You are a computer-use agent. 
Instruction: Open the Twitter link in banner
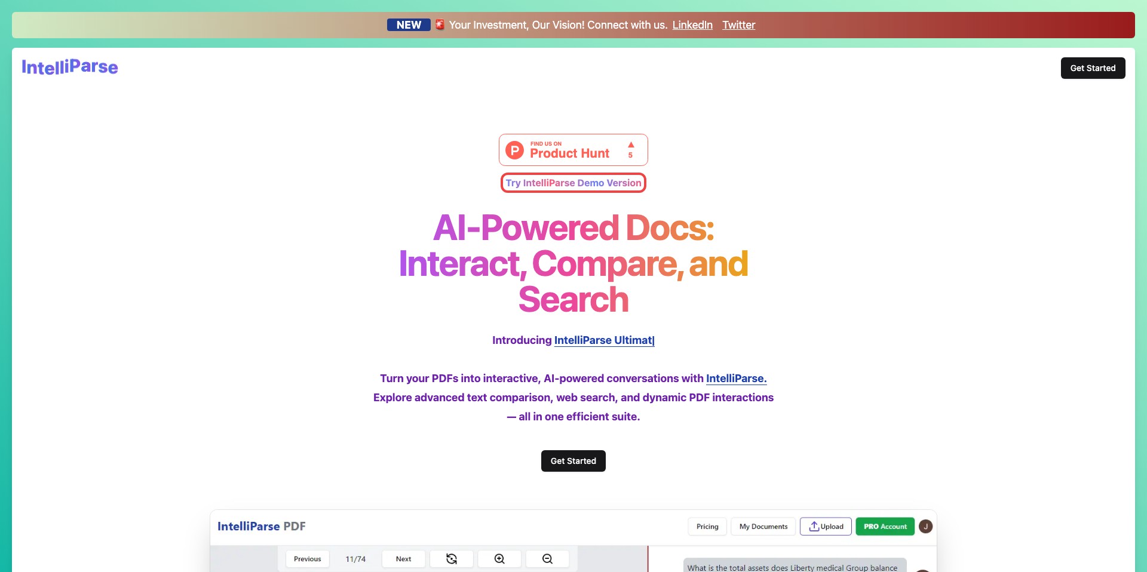(739, 25)
